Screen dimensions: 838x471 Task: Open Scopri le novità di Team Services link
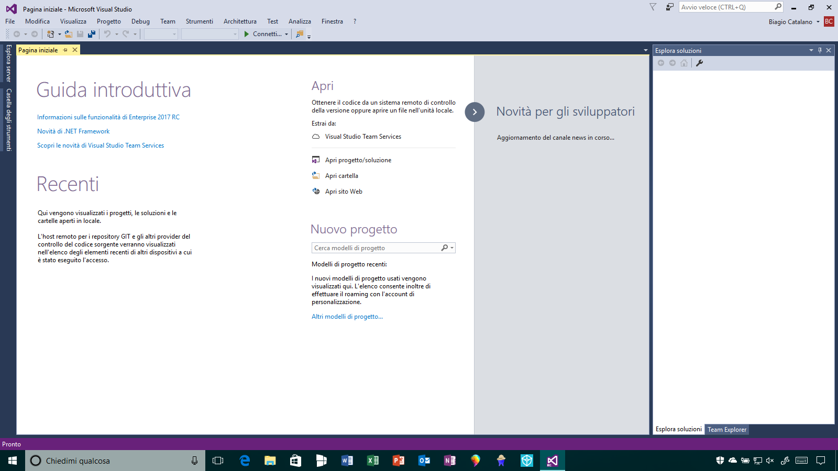(x=101, y=145)
